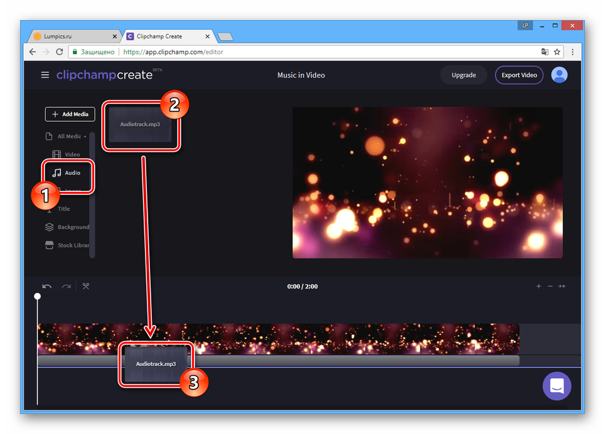Click the Upgrade button
The width and height of the screenshot is (605, 434).
click(x=464, y=75)
